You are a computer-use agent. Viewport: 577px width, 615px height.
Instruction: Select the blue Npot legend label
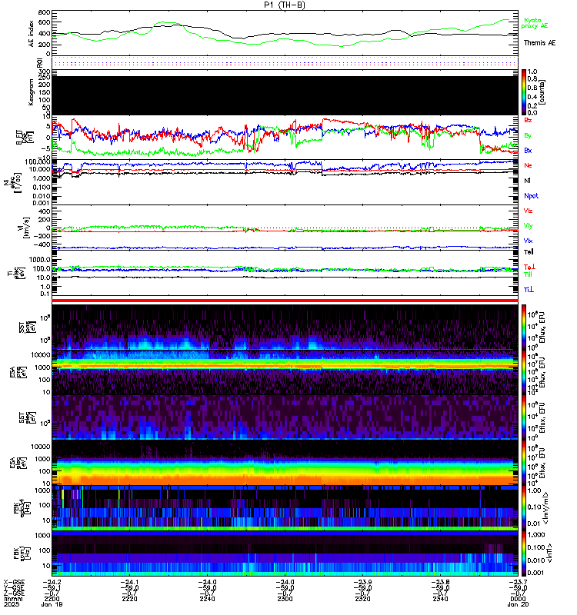pyautogui.click(x=531, y=196)
